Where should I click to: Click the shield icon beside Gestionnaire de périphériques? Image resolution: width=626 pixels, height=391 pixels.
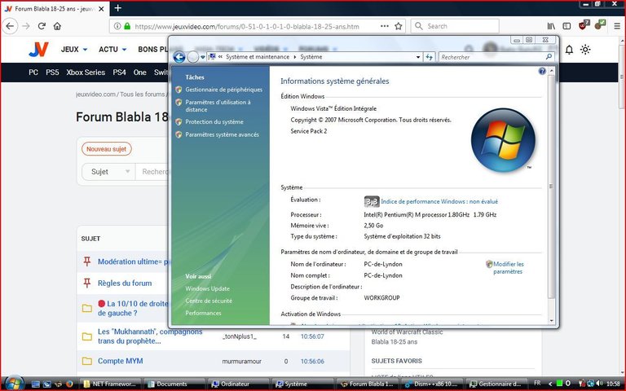pyautogui.click(x=179, y=90)
